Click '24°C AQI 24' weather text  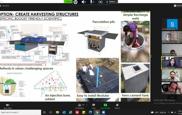[x=160, y=112]
